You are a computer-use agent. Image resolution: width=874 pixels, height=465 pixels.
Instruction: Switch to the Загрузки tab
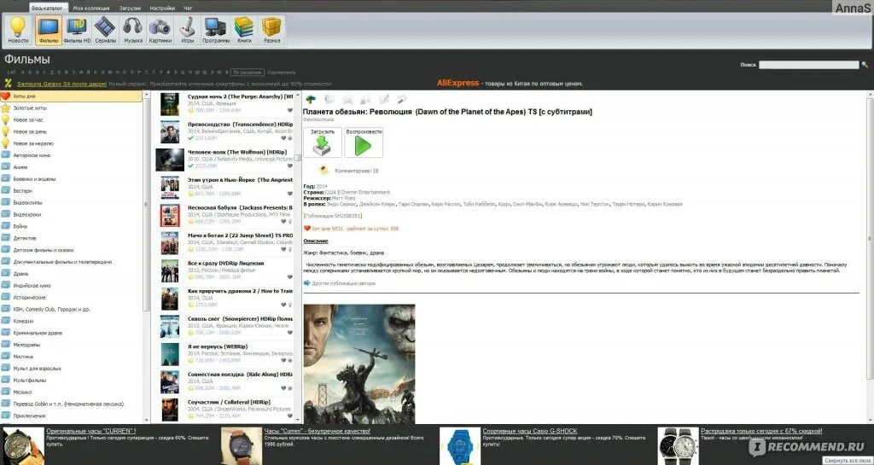point(130,9)
